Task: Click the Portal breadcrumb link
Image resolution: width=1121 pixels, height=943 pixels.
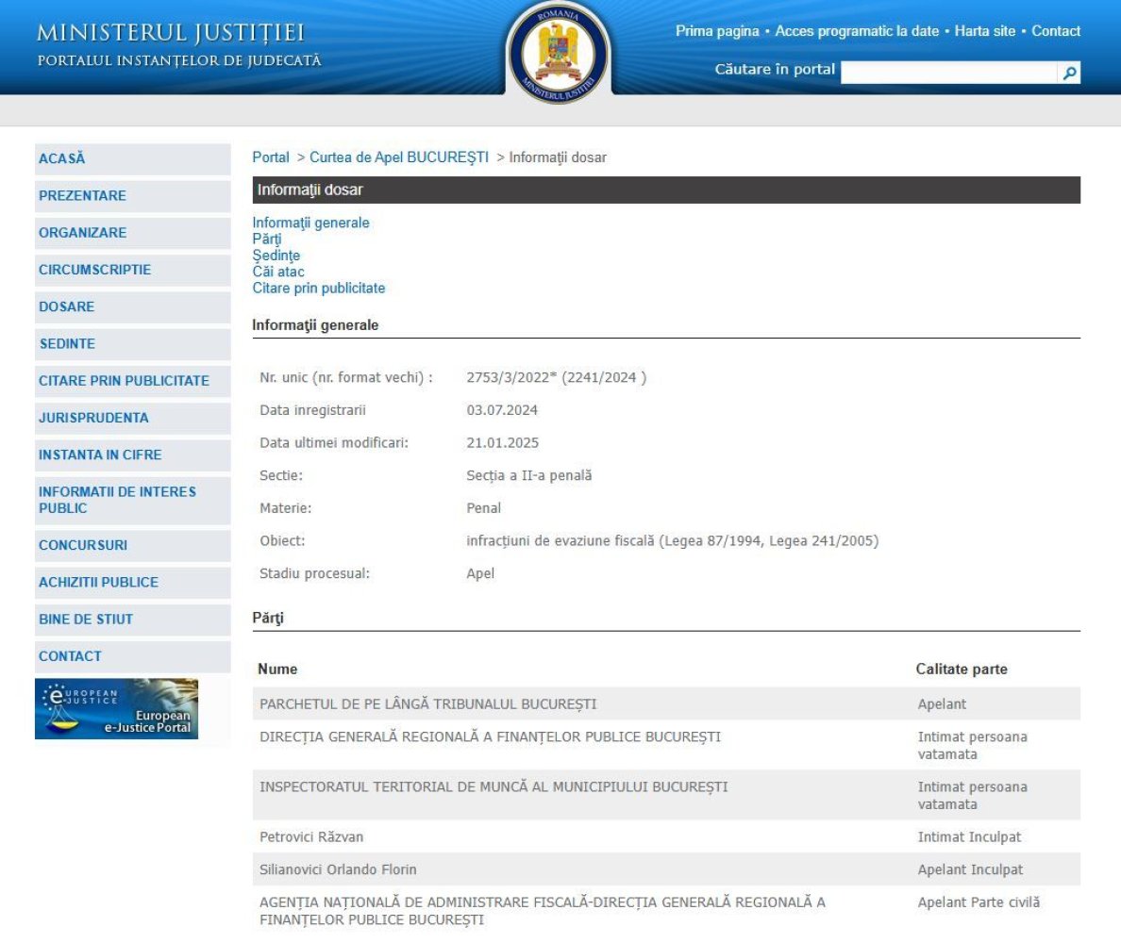Action: click(271, 157)
